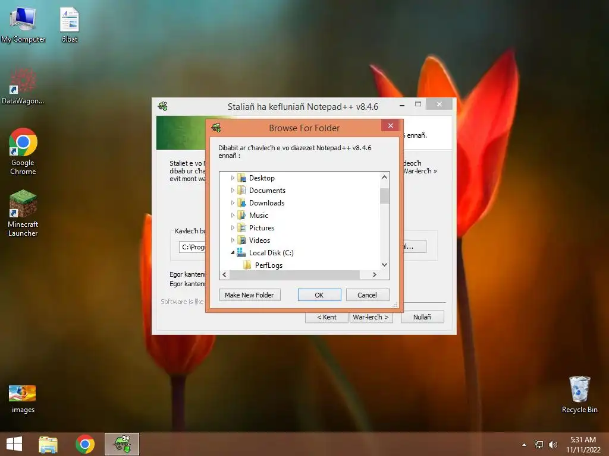609x456 pixels.
Task: Select the 'Videos' tree row text
Action: pyautogui.click(x=259, y=240)
